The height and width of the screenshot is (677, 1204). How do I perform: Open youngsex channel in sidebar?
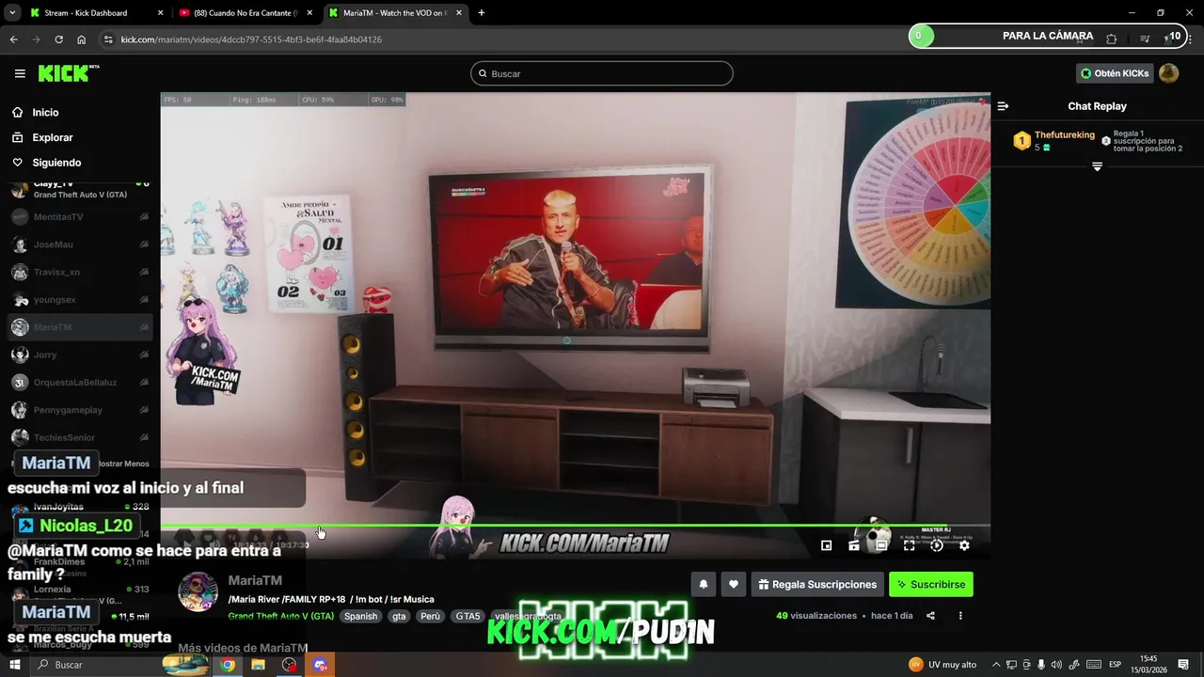(x=80, y=300)
